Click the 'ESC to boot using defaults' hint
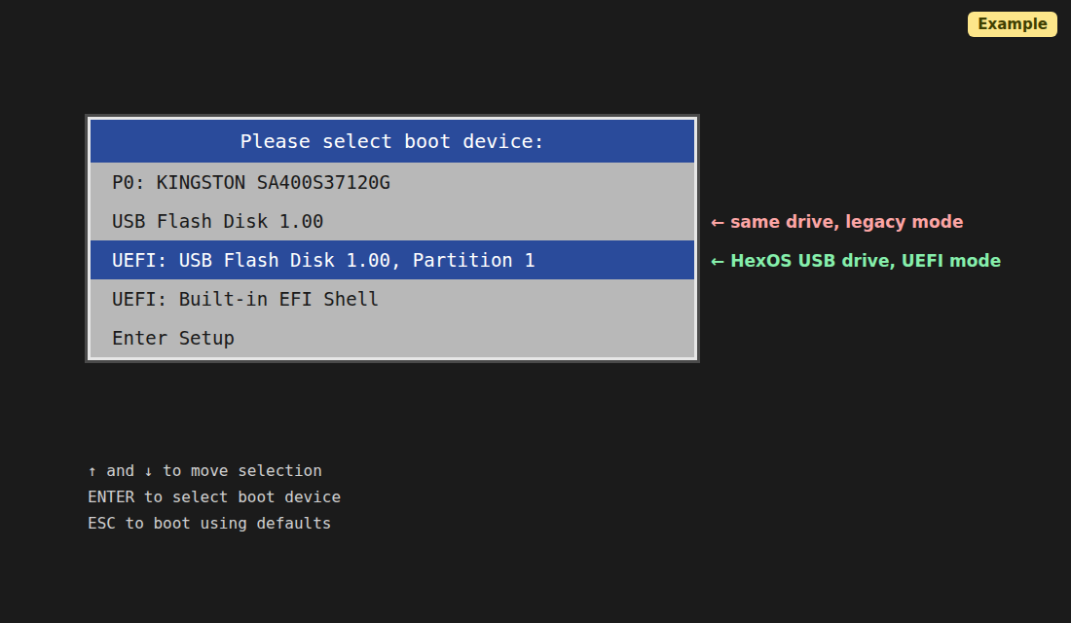This screenshot has height=623, width=1071. (x=209, y=524)
